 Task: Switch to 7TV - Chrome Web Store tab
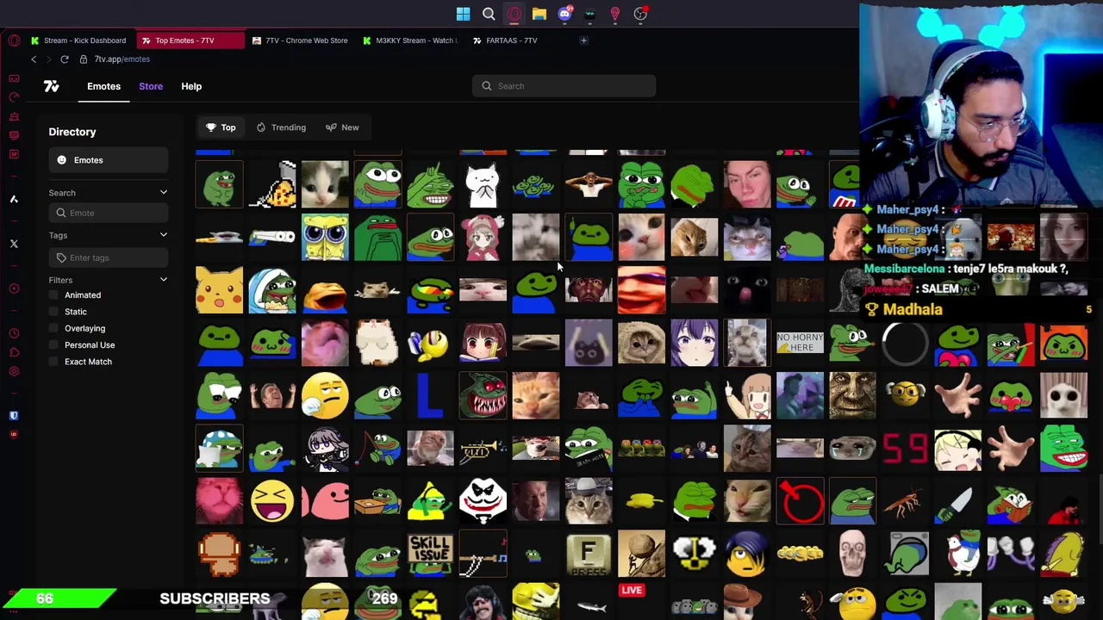300,40
